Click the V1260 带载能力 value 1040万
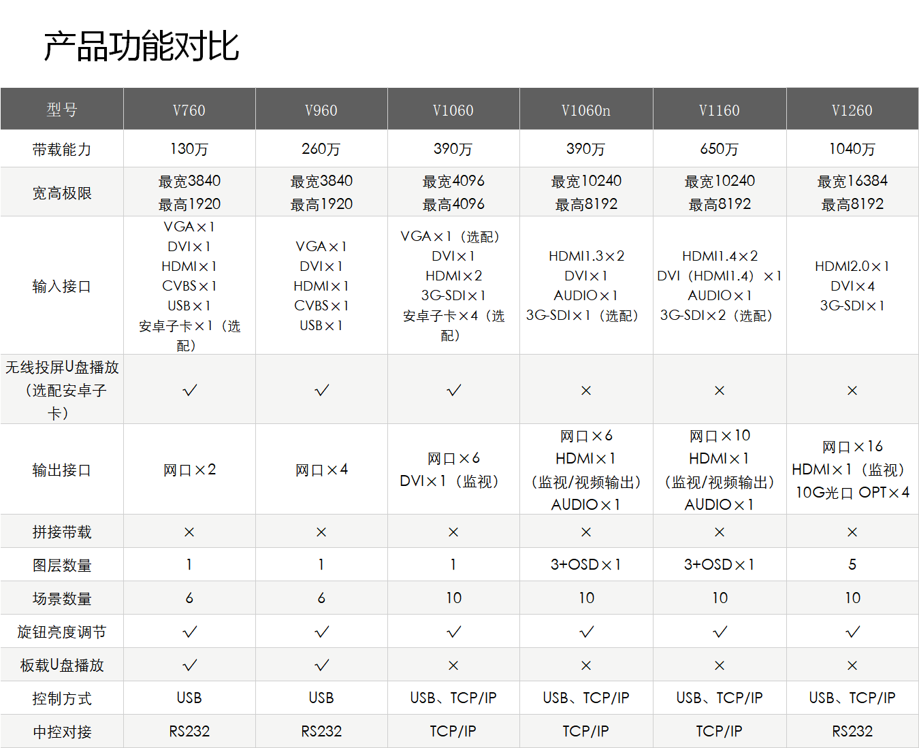This screenshot has height=748, width=919. pyautogui.click(x=852, y=148)
